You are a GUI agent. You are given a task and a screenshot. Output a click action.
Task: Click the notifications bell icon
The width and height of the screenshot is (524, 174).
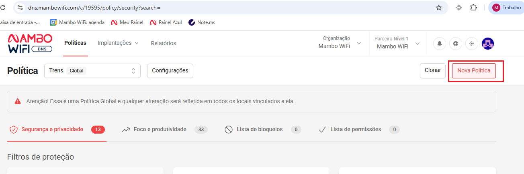(440, 44)
